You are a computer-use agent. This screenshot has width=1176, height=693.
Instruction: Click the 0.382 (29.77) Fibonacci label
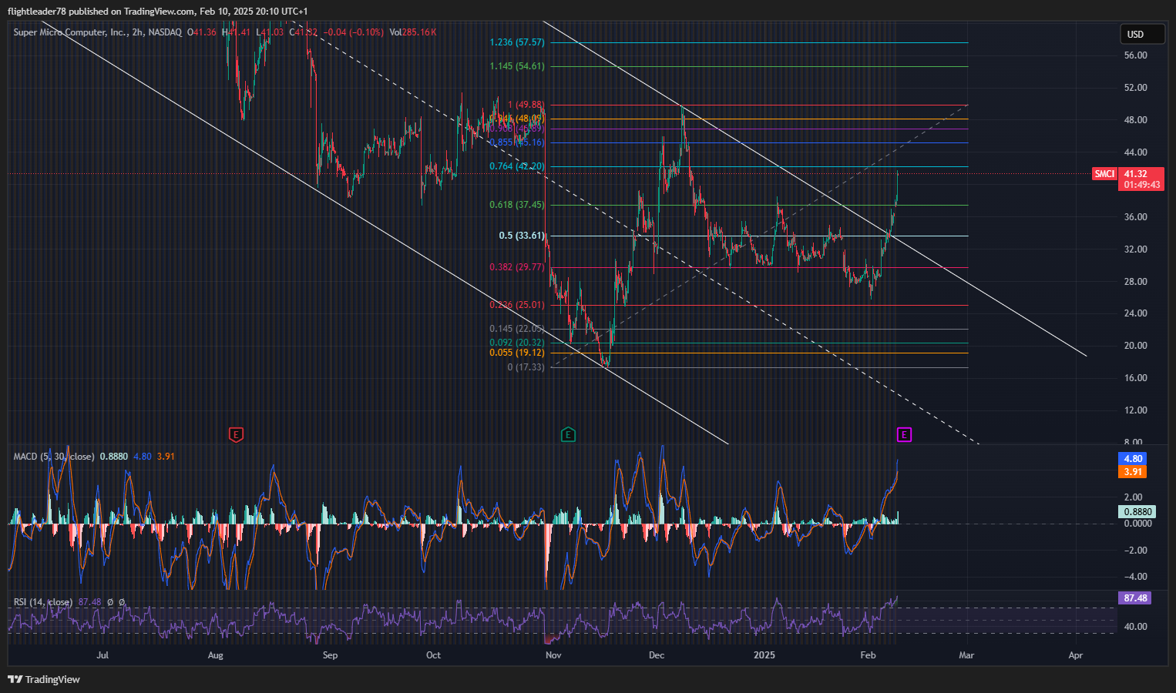[517, 268]
